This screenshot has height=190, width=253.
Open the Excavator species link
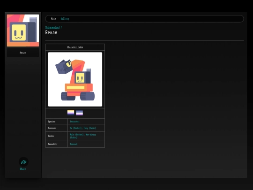point(74,122)
